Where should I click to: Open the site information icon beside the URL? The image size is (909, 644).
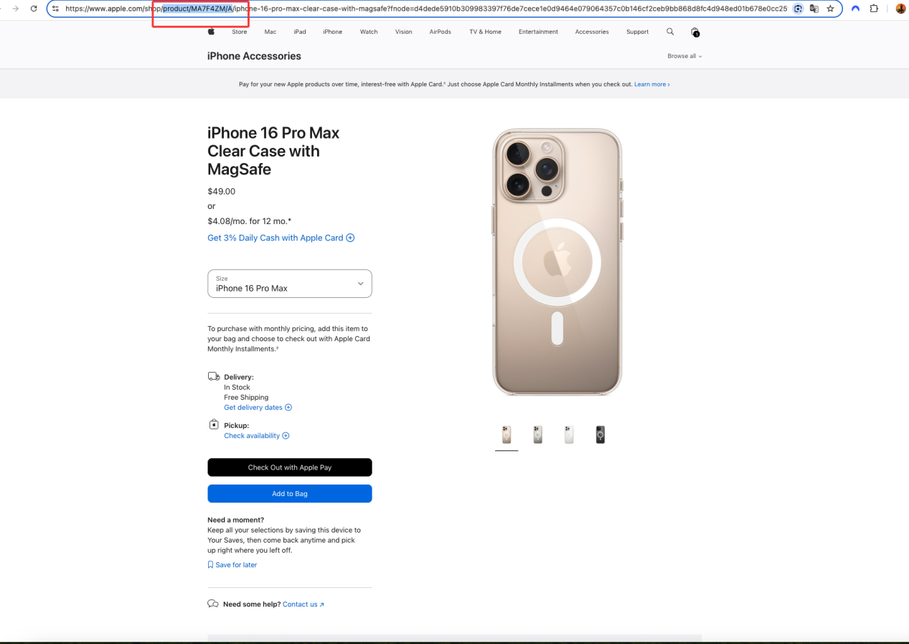pyautogui.click(x=55, y=9)
